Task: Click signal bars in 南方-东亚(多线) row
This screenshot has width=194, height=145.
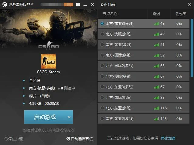Action: click(x=157, y=45)
